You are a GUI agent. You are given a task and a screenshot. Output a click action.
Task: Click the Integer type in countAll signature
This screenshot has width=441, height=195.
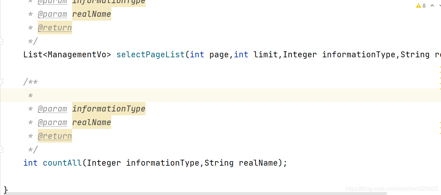click(104, 163)
